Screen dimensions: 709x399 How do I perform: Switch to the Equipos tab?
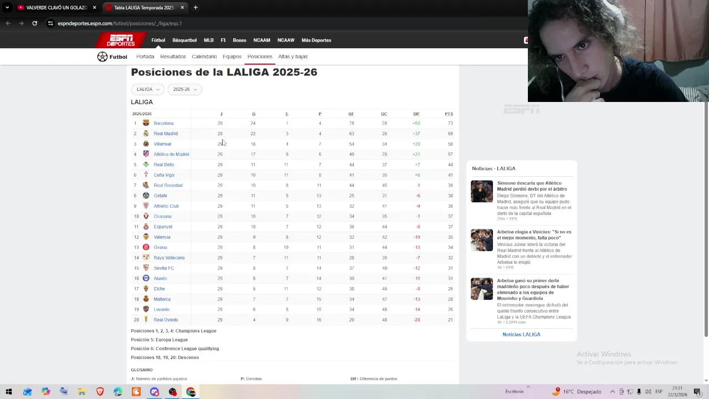(232, 57)
